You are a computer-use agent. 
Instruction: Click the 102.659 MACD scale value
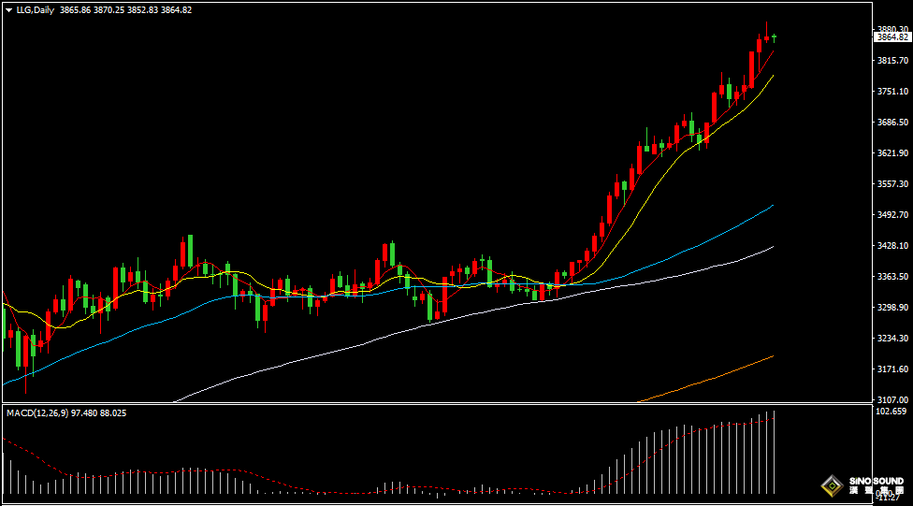coord(892,412)
